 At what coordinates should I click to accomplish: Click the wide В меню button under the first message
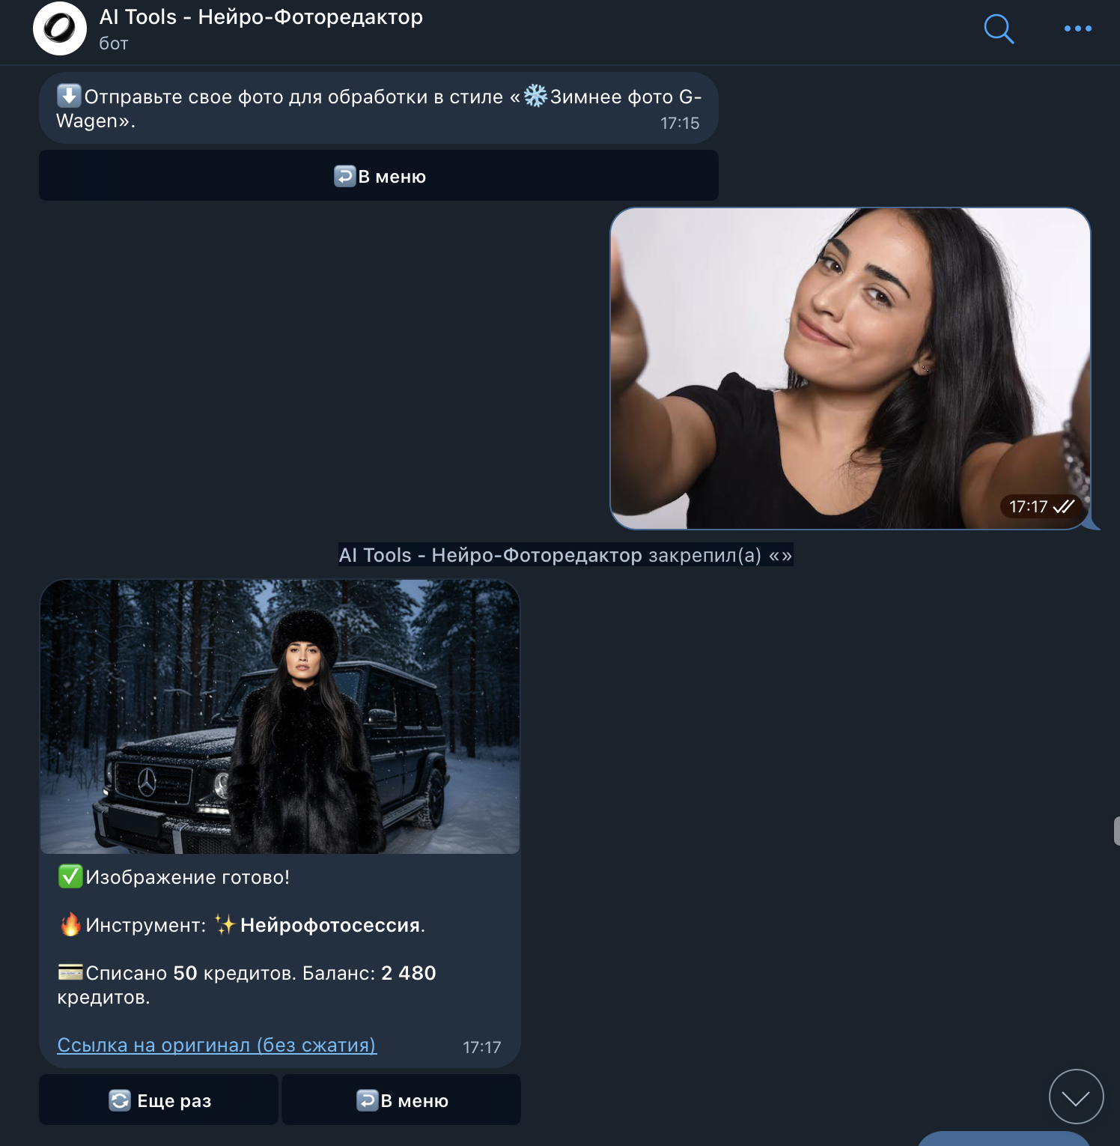pyautogui.click(x=379, y=175)
